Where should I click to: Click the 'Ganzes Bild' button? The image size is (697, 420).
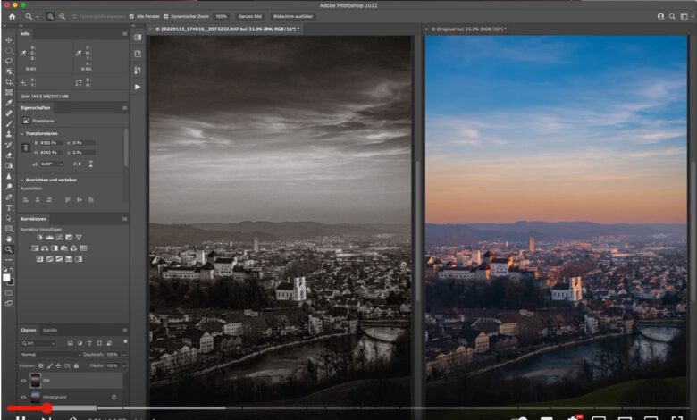point(251,16)
